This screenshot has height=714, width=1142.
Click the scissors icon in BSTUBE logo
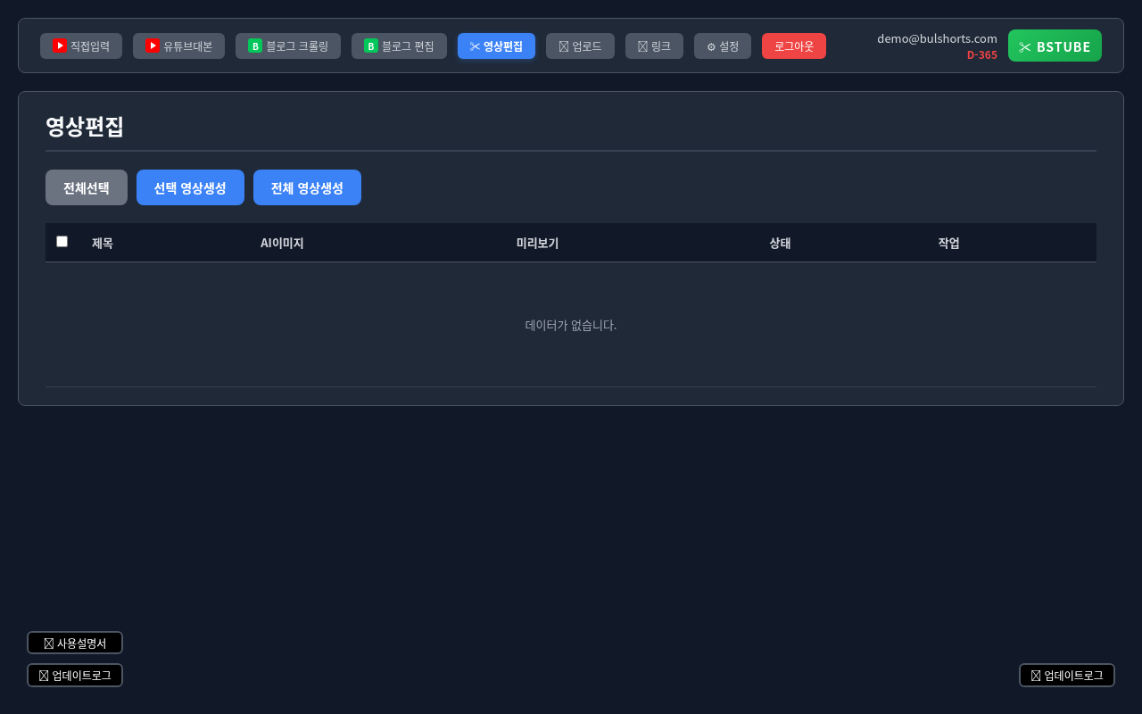click(1025, 46)
